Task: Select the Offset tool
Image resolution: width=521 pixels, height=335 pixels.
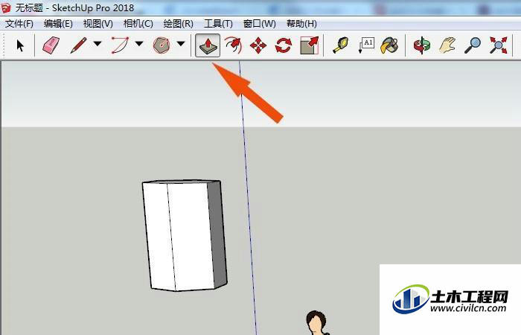Action: (x=233, y=45)
